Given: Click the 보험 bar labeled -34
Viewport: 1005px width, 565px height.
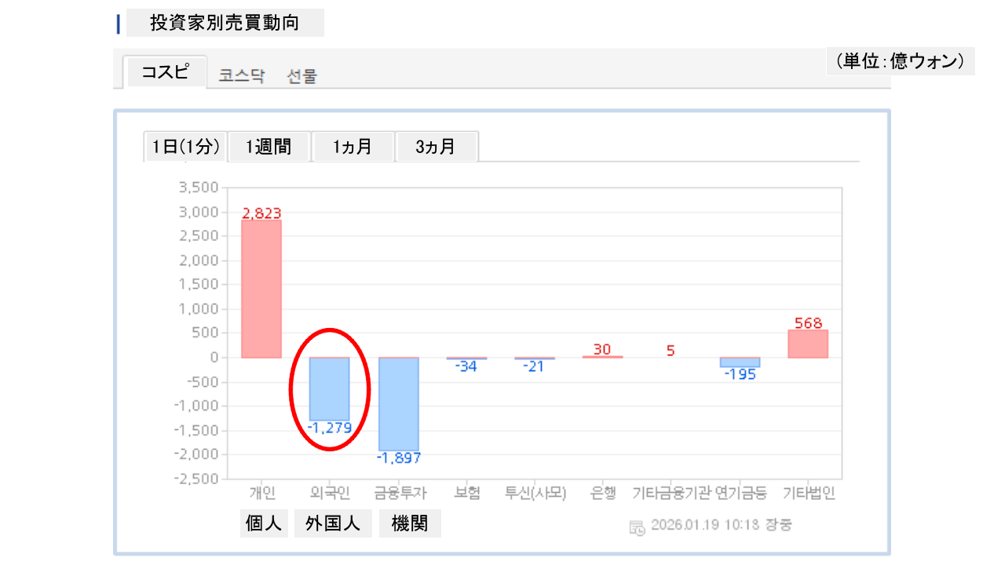Looking at the screenshot, I should click(x=466, y=359).
